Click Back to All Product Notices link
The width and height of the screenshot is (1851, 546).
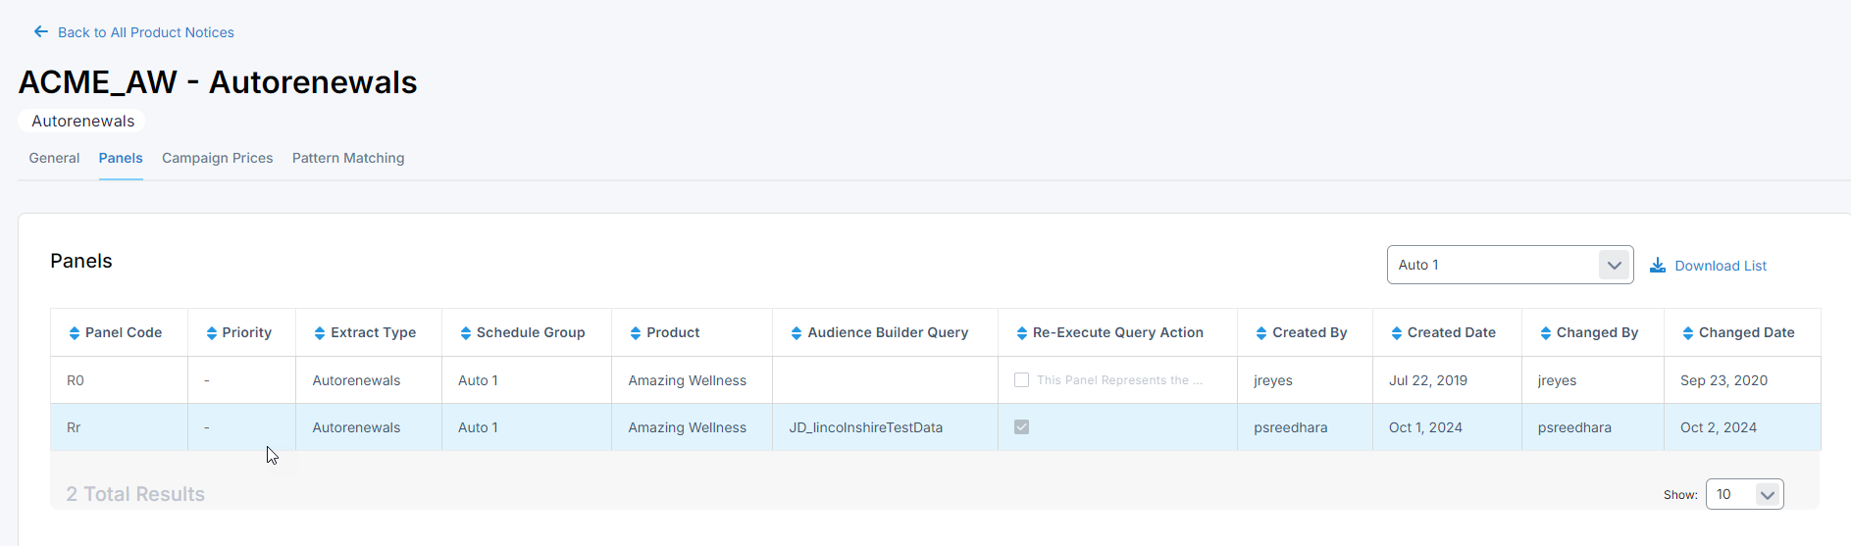tap(145, 32)
